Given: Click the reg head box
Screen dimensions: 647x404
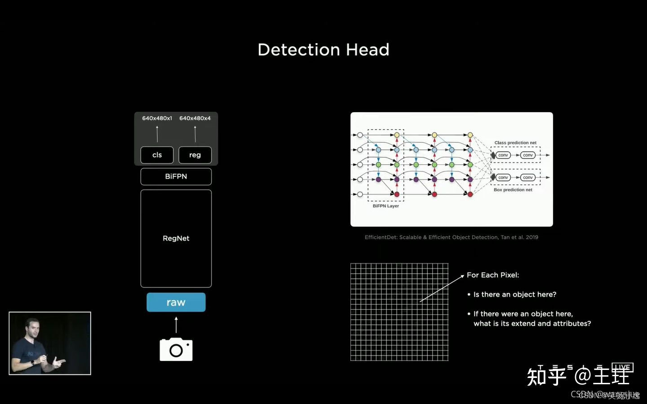Looking at the screenshot, I should [x=195, y=155].
